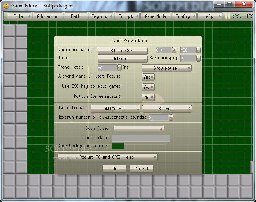Click the Safe margin stepper arrows
This screenshot has height=202, width=256.
(198, 58)
